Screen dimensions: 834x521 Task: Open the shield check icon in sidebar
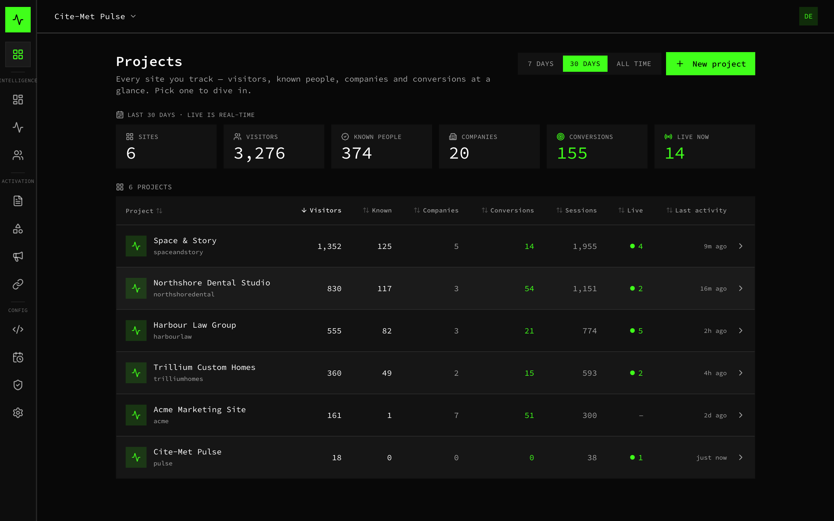tap(18, 385)
